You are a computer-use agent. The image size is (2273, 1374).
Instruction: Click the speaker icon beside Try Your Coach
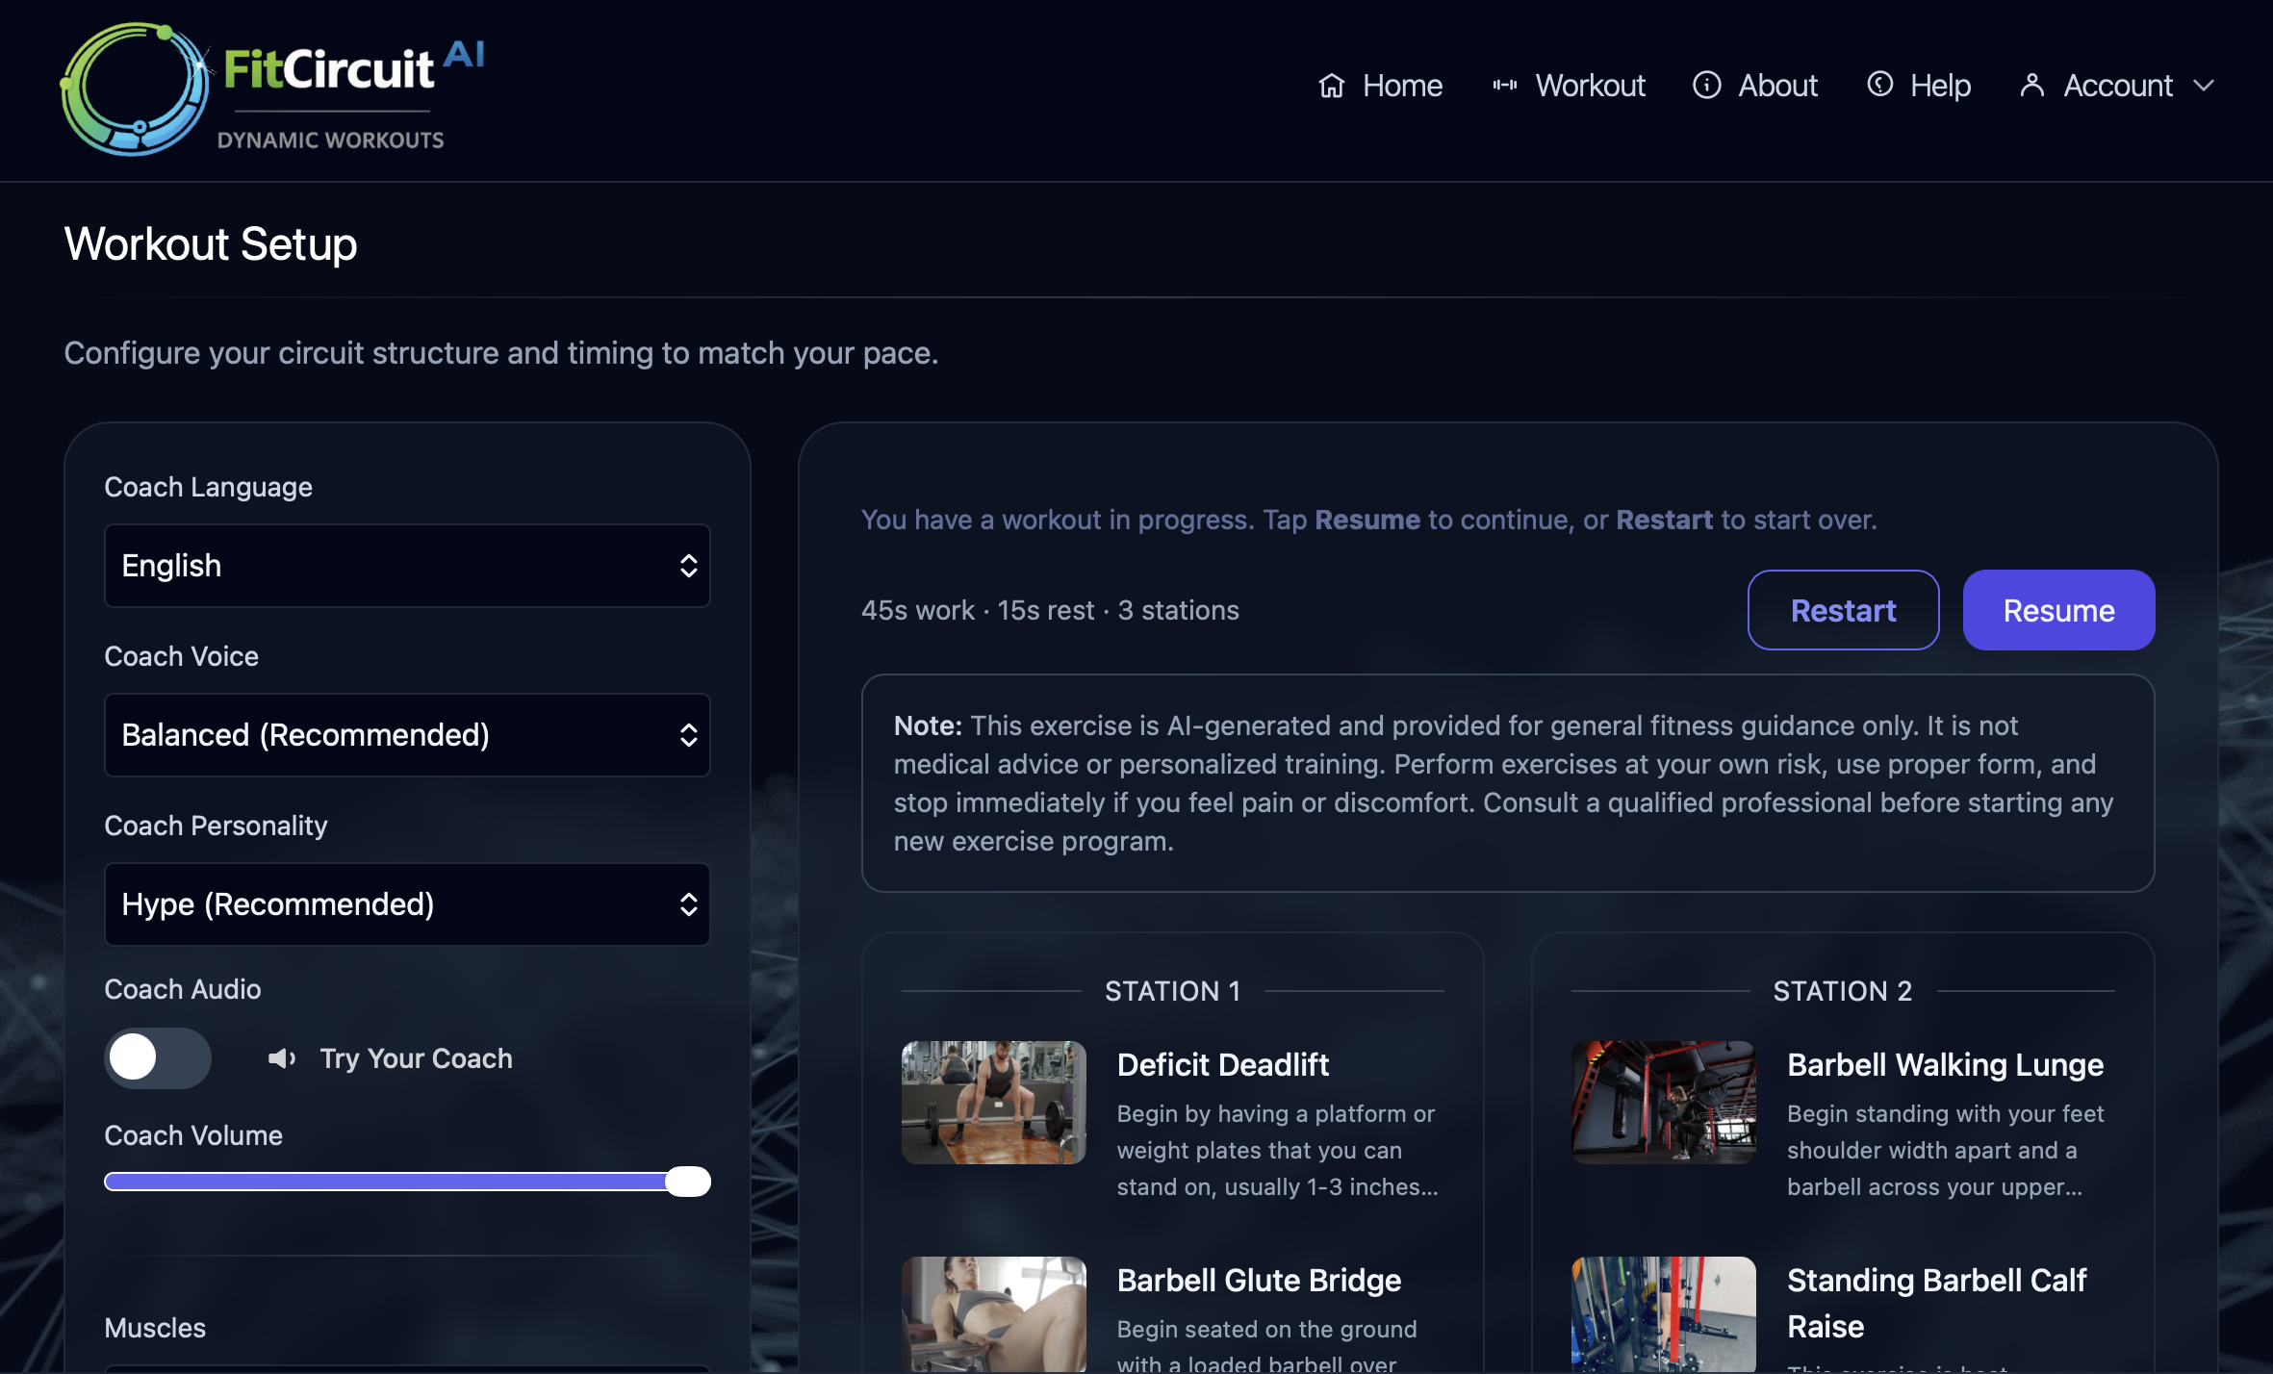coord(281,1058)
